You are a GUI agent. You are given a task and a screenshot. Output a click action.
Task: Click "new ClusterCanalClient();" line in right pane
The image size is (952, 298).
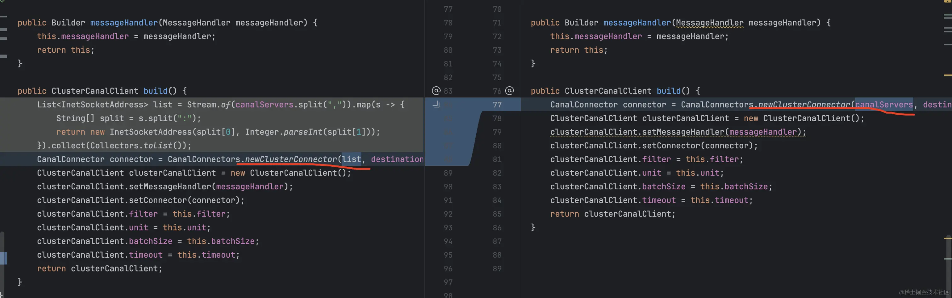pos(707,118)
